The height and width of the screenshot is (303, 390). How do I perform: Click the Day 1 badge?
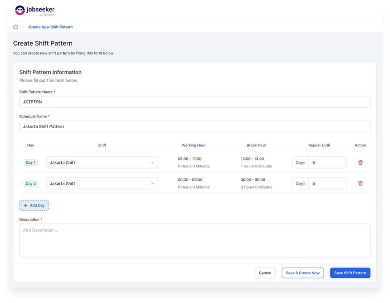point(30,163)
